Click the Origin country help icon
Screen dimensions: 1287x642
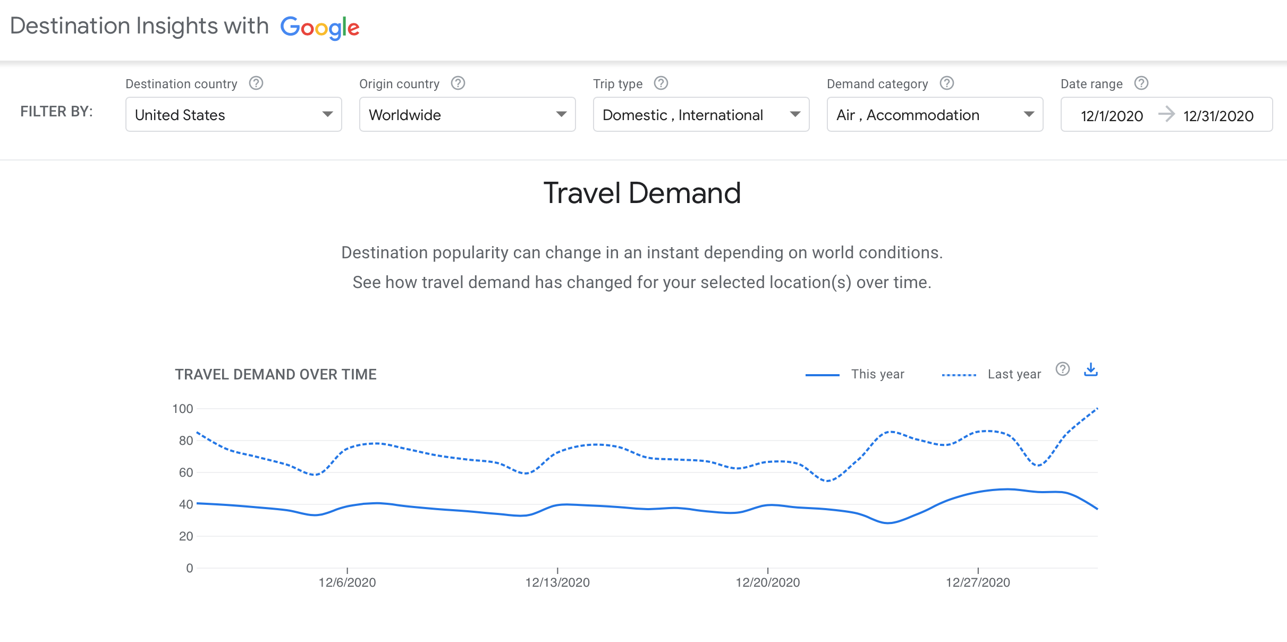pos(458,83)
